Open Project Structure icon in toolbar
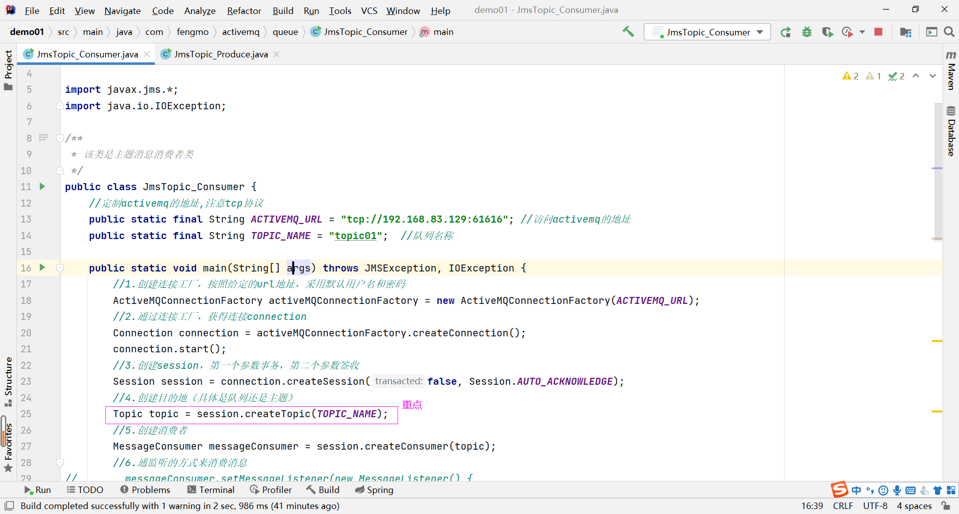 click(906, 32)
